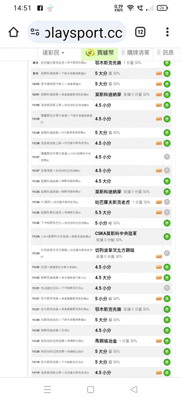Tap the orange tag on 11/30 row
Image resolution: width=181 pixels, height=402 pixels.
159,105
